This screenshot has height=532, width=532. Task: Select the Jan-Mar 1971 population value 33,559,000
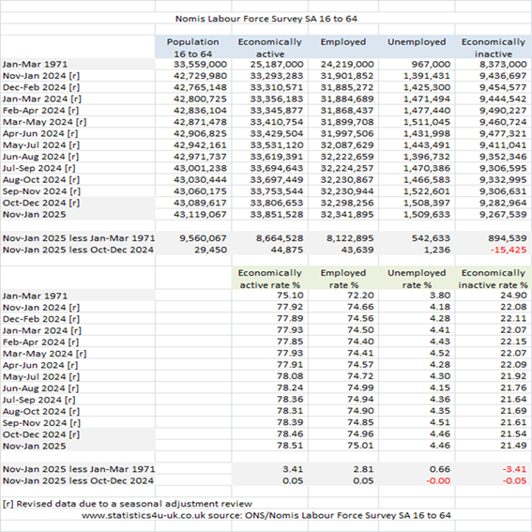(200, 64)
